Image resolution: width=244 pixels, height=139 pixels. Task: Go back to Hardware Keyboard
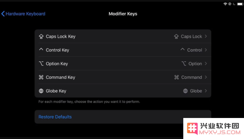(23, 14)
